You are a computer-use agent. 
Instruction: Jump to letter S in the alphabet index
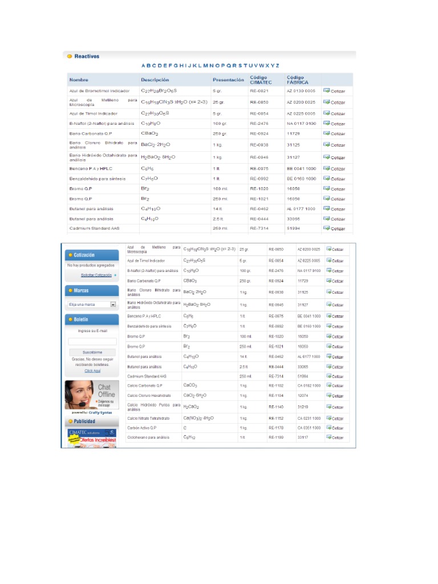click(240, 66)
